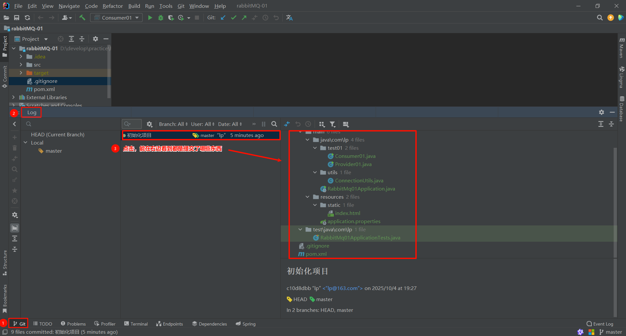Screen dimensions: 626x336
Task: Open the Git menu
Action: (x=181, y=6)
